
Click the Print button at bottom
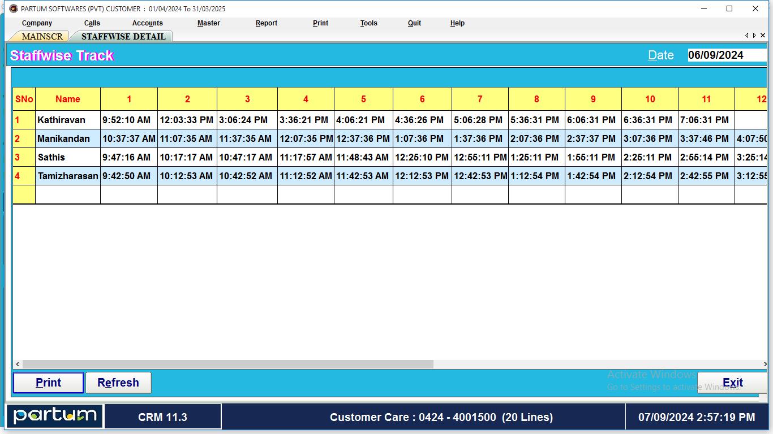point(48,383)
